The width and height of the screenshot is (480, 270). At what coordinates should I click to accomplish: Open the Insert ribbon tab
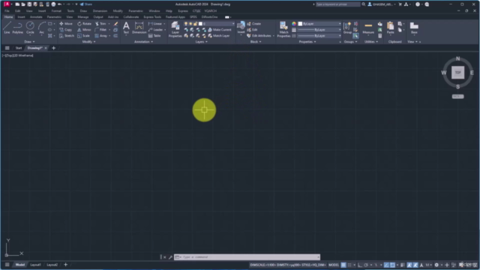[21, 16]
